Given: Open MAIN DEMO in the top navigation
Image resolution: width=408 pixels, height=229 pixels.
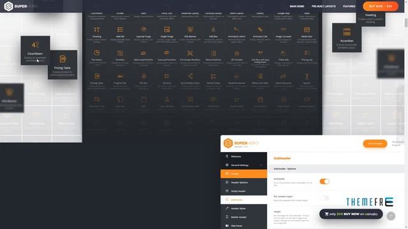Looking at the screenshot, I should point(297,6).
